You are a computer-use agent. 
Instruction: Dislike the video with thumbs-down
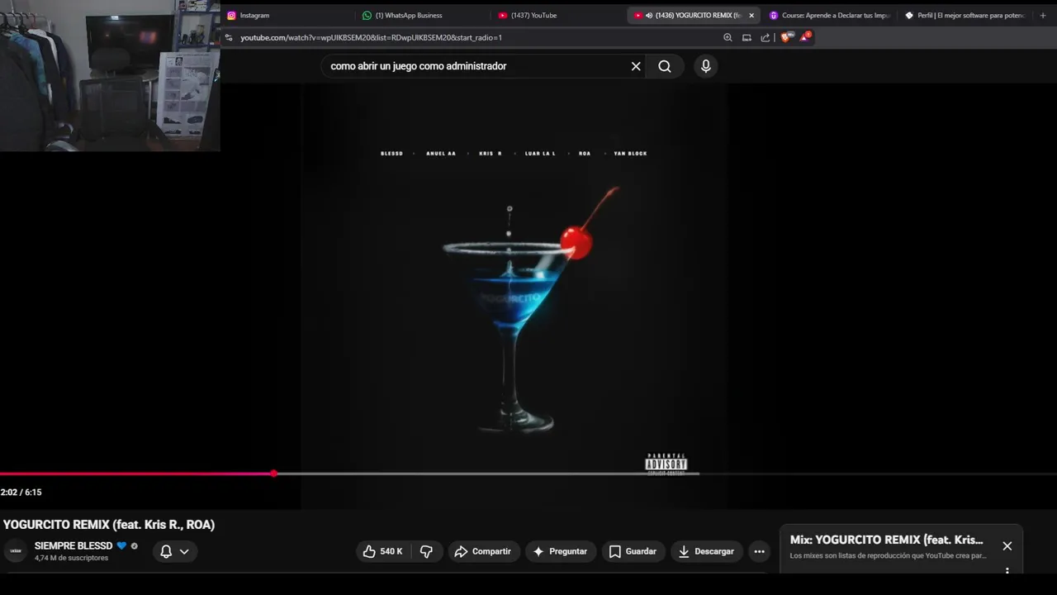(x=426, y=551)
